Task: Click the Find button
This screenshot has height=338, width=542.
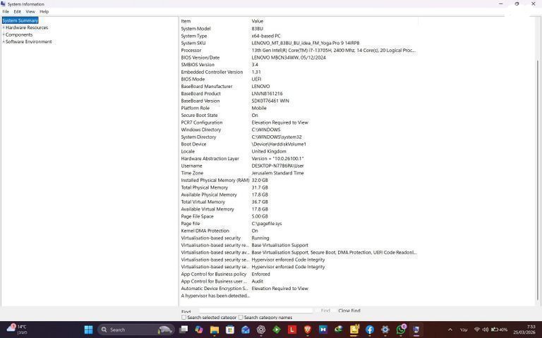Action: (325, 311)
